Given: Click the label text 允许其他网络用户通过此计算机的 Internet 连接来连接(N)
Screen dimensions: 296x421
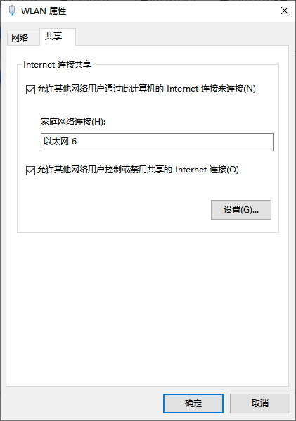Looking at the screenshot, I should pos(146,89).
